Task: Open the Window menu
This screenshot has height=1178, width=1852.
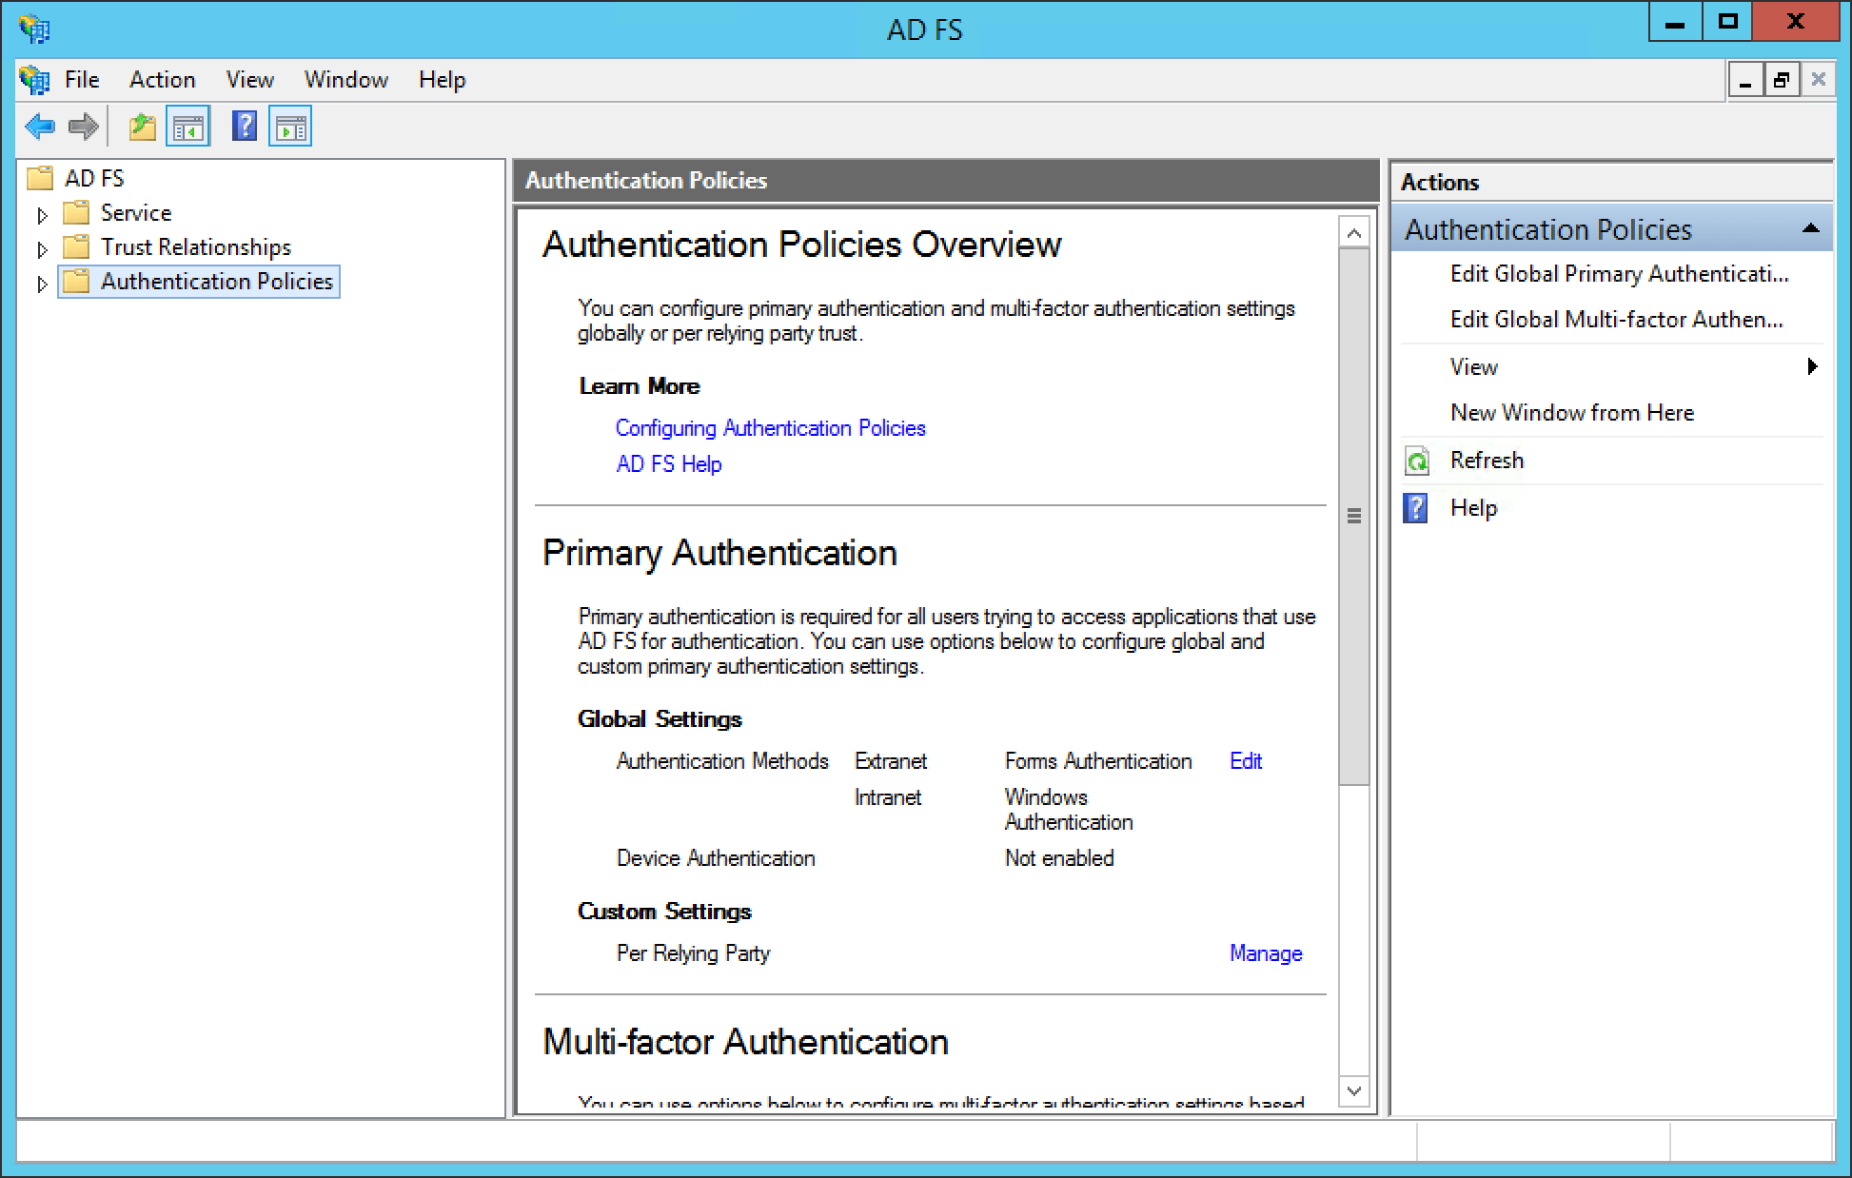Action: tap(346, 80)
